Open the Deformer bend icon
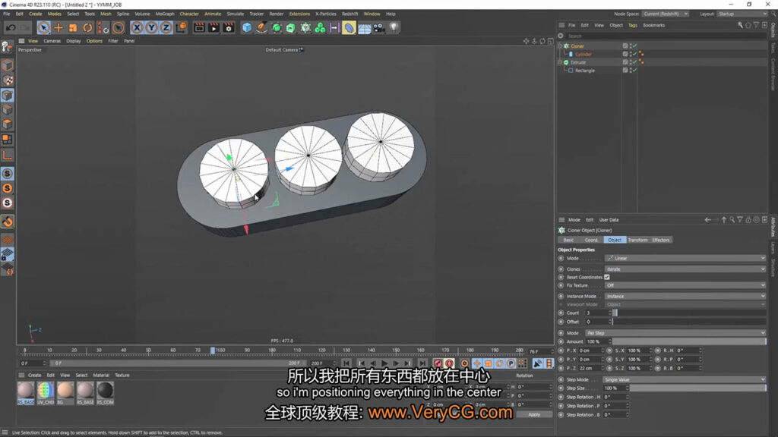The width and height of the screenshot is (778, 437). (349, 28)
